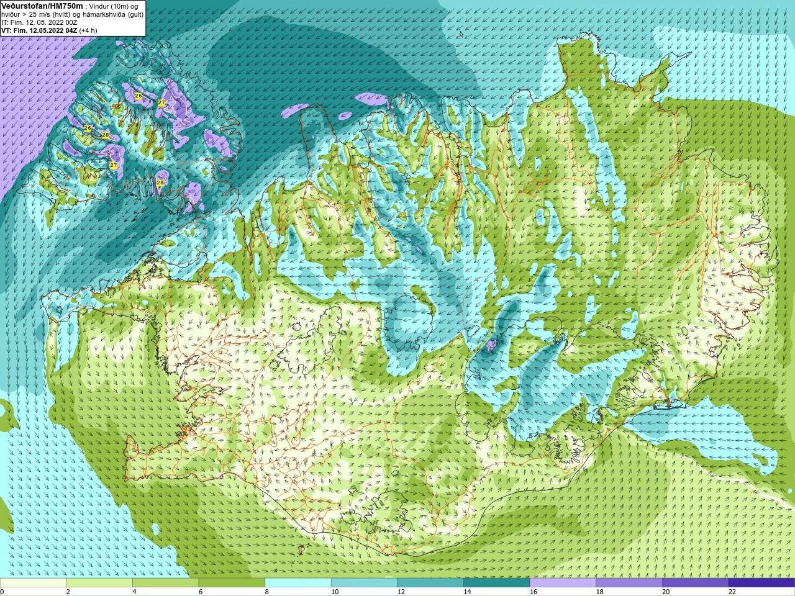Image resolution: width=795 pixels, height=596 pixels.
Task: Select the 0–2 m/s pale yellow legend swatch
Action: (33, 583)
